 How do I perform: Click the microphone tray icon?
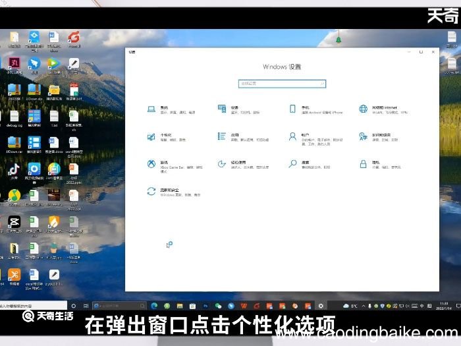click(x=369, y=306)
